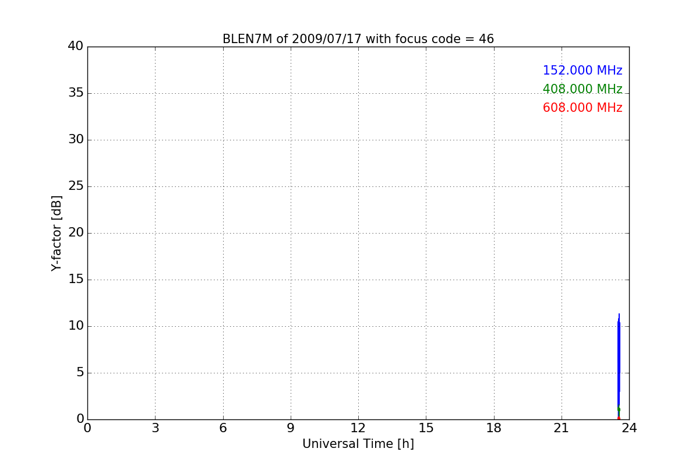
Task: Click y-axis tick label 20
Action: pyautogui.click(x=76, y=232)
